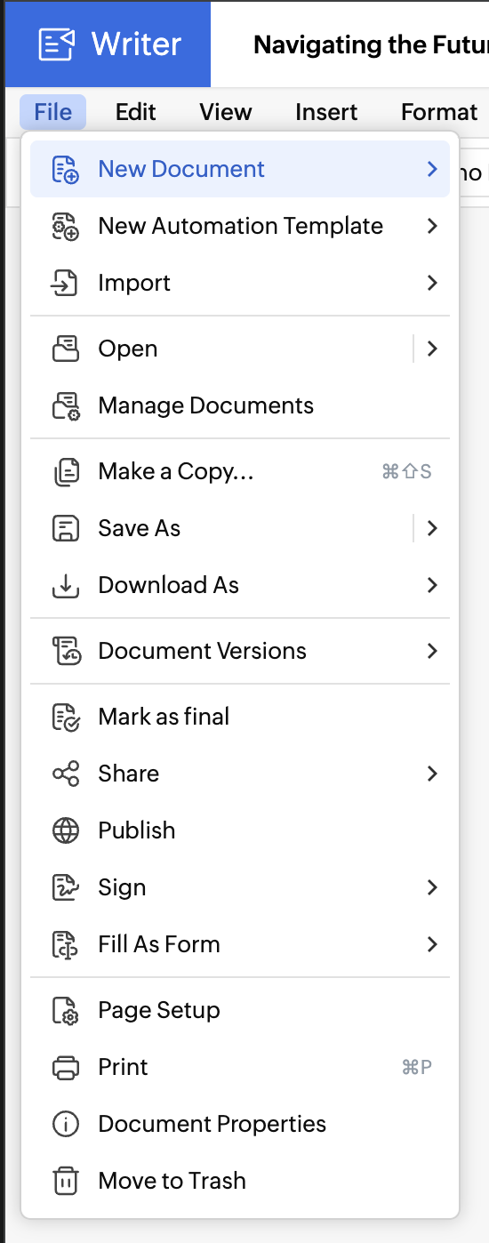Screen dimensions: 489x1243
Task: Open the Edit menu
Action: coord(135,112)
